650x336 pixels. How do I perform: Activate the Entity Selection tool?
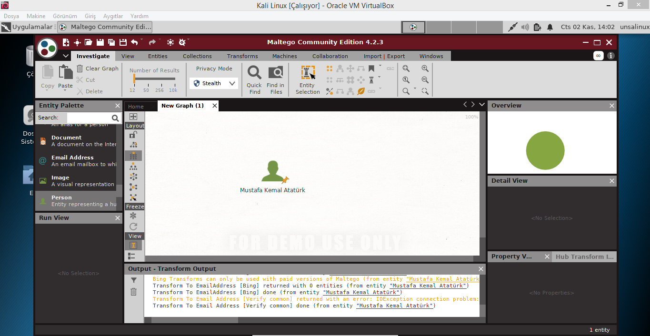(308, 80)
